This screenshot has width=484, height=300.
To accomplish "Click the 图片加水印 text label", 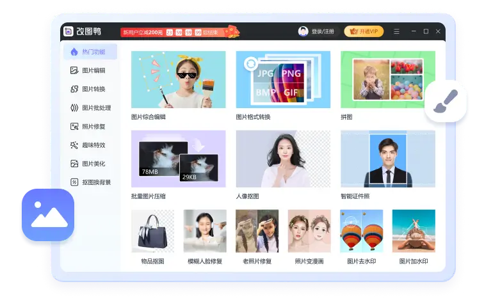I will (x=414, y=261).
